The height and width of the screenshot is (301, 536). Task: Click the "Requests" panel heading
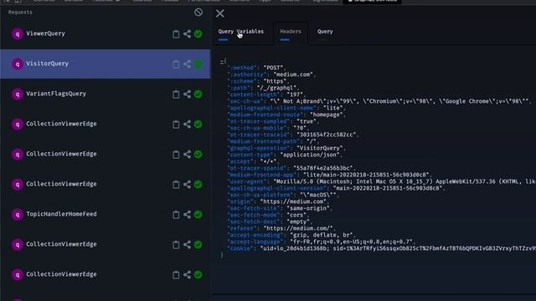pos(20,13)
